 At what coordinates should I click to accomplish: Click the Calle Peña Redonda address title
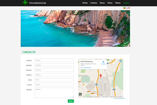86,61
